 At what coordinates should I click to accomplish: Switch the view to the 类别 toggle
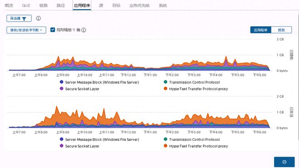coord(281,30)
